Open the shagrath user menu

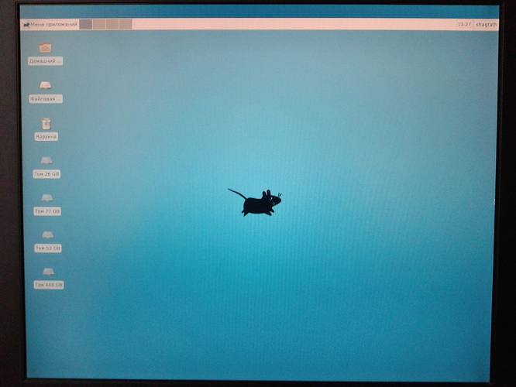[x=486, y=25]
